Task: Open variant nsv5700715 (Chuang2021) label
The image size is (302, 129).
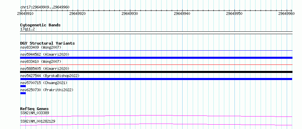Action: 44,83
